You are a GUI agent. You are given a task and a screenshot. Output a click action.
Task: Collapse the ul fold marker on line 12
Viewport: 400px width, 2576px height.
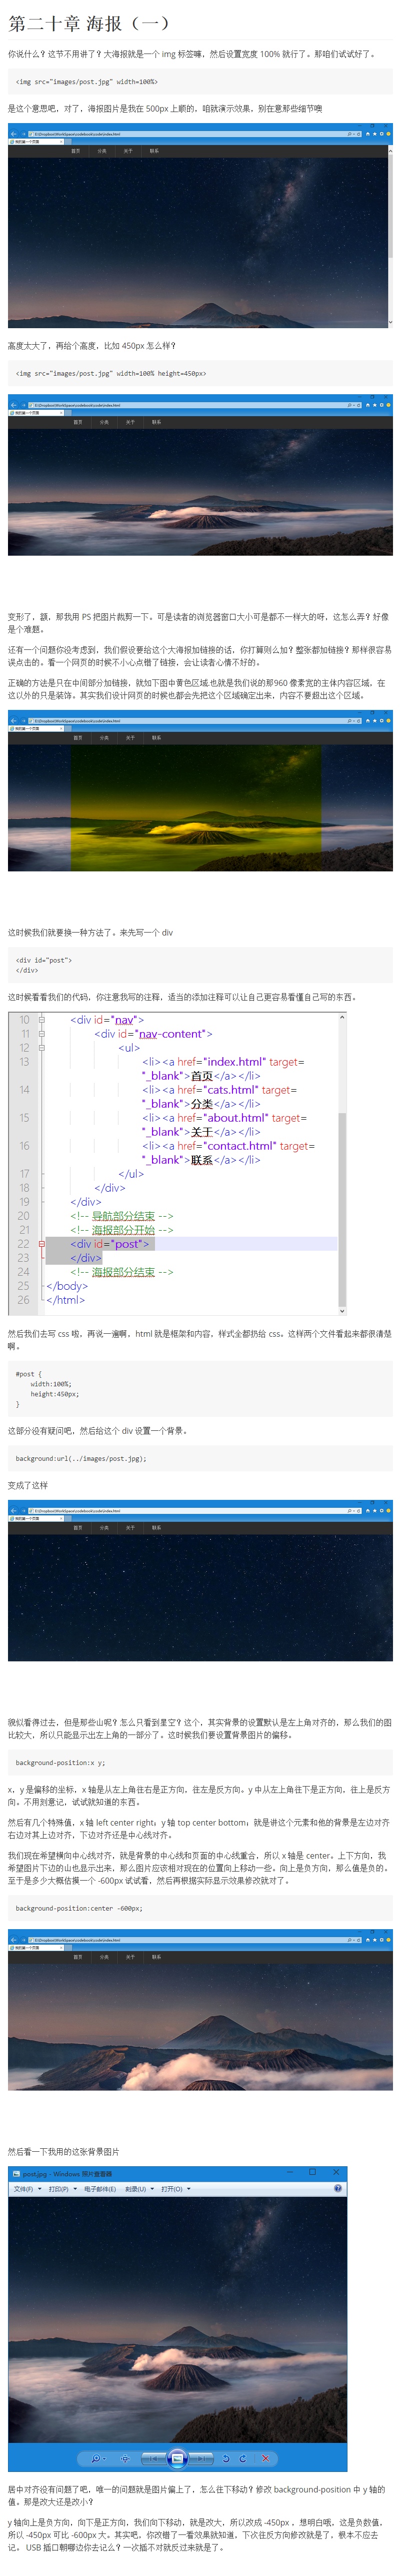(42, 1048)
